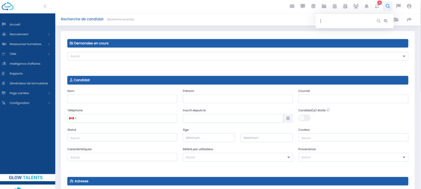Open the Couleur selector field
The width and height of the screenshot is (421, 189).
tap(353, 138)
